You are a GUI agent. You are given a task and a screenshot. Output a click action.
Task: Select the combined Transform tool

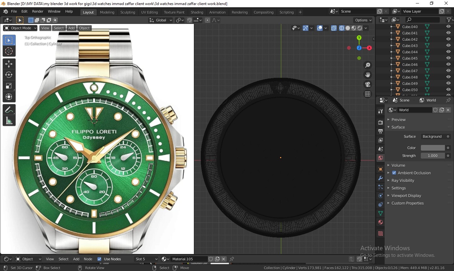point(9,97)
